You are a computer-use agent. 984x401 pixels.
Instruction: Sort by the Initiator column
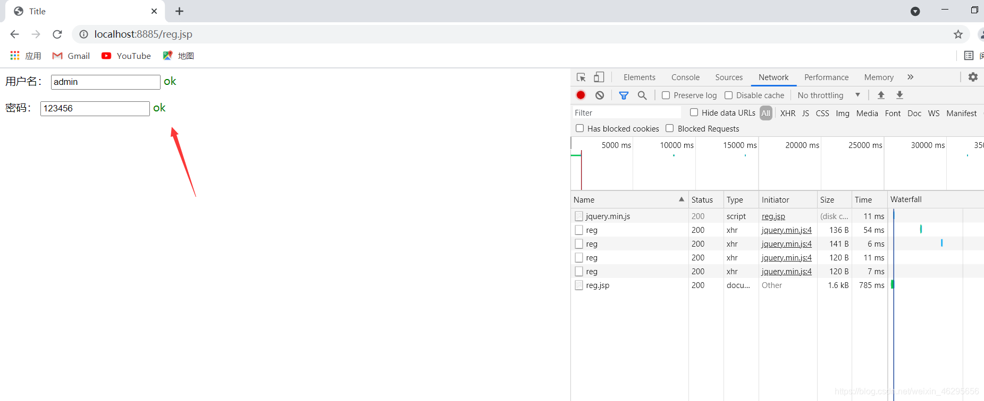click(x=788, y=200)
